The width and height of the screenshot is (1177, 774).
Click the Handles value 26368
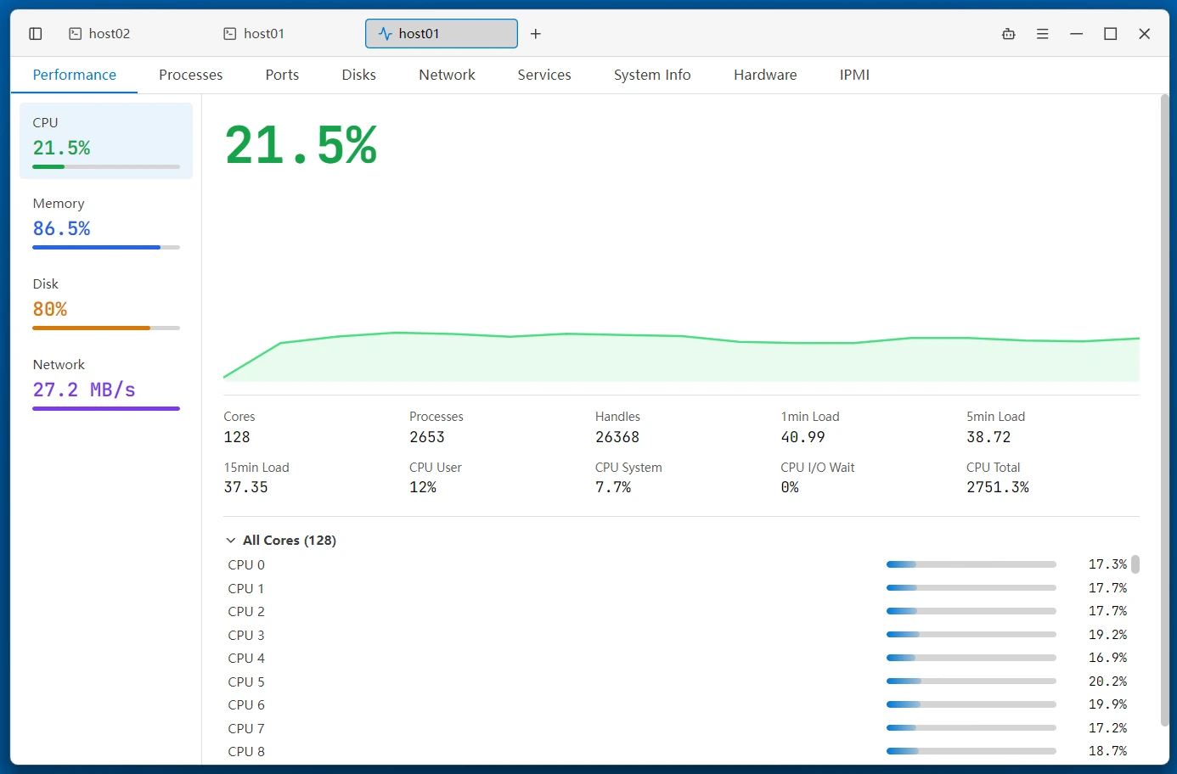pos(617,437)
